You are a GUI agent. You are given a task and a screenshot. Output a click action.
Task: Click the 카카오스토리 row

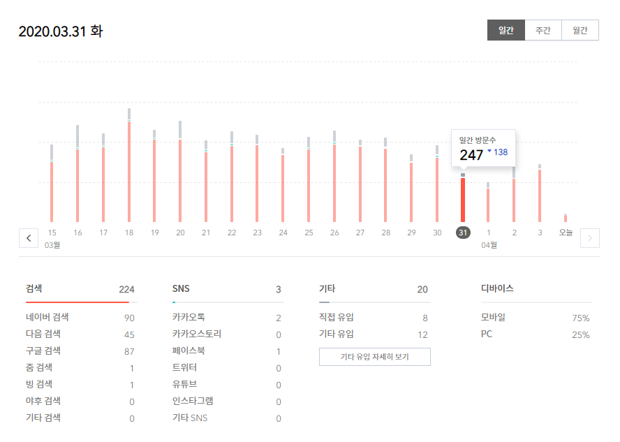(227, 334)
